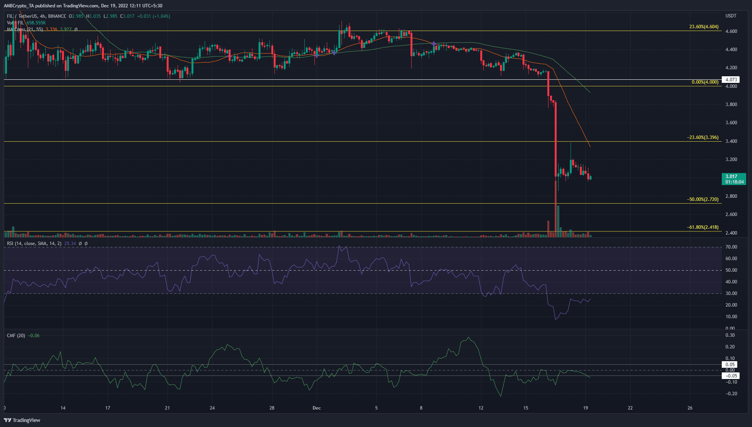The width and height of the screenshot is (752, 427).
Task: Click the CMF value -0.06 in legend
Action: (34, 336)
